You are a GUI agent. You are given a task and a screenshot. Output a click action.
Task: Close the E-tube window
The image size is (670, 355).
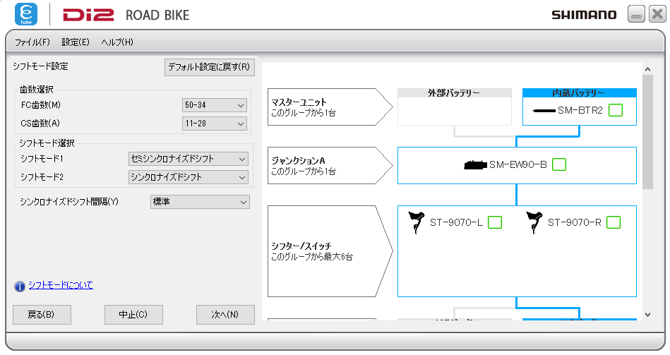click(657, 14)
